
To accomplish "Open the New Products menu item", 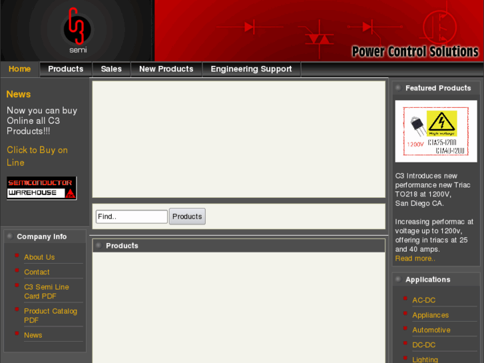I will 166,69.
